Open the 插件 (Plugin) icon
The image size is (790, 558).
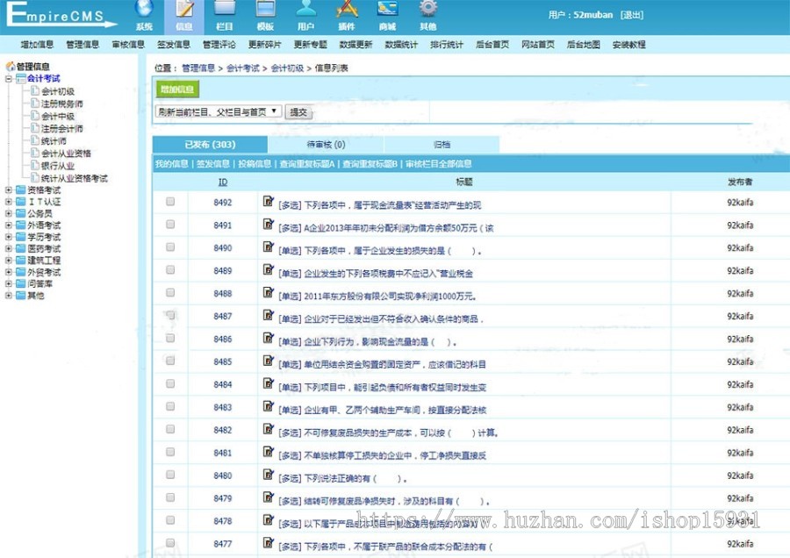coord(347,11)
